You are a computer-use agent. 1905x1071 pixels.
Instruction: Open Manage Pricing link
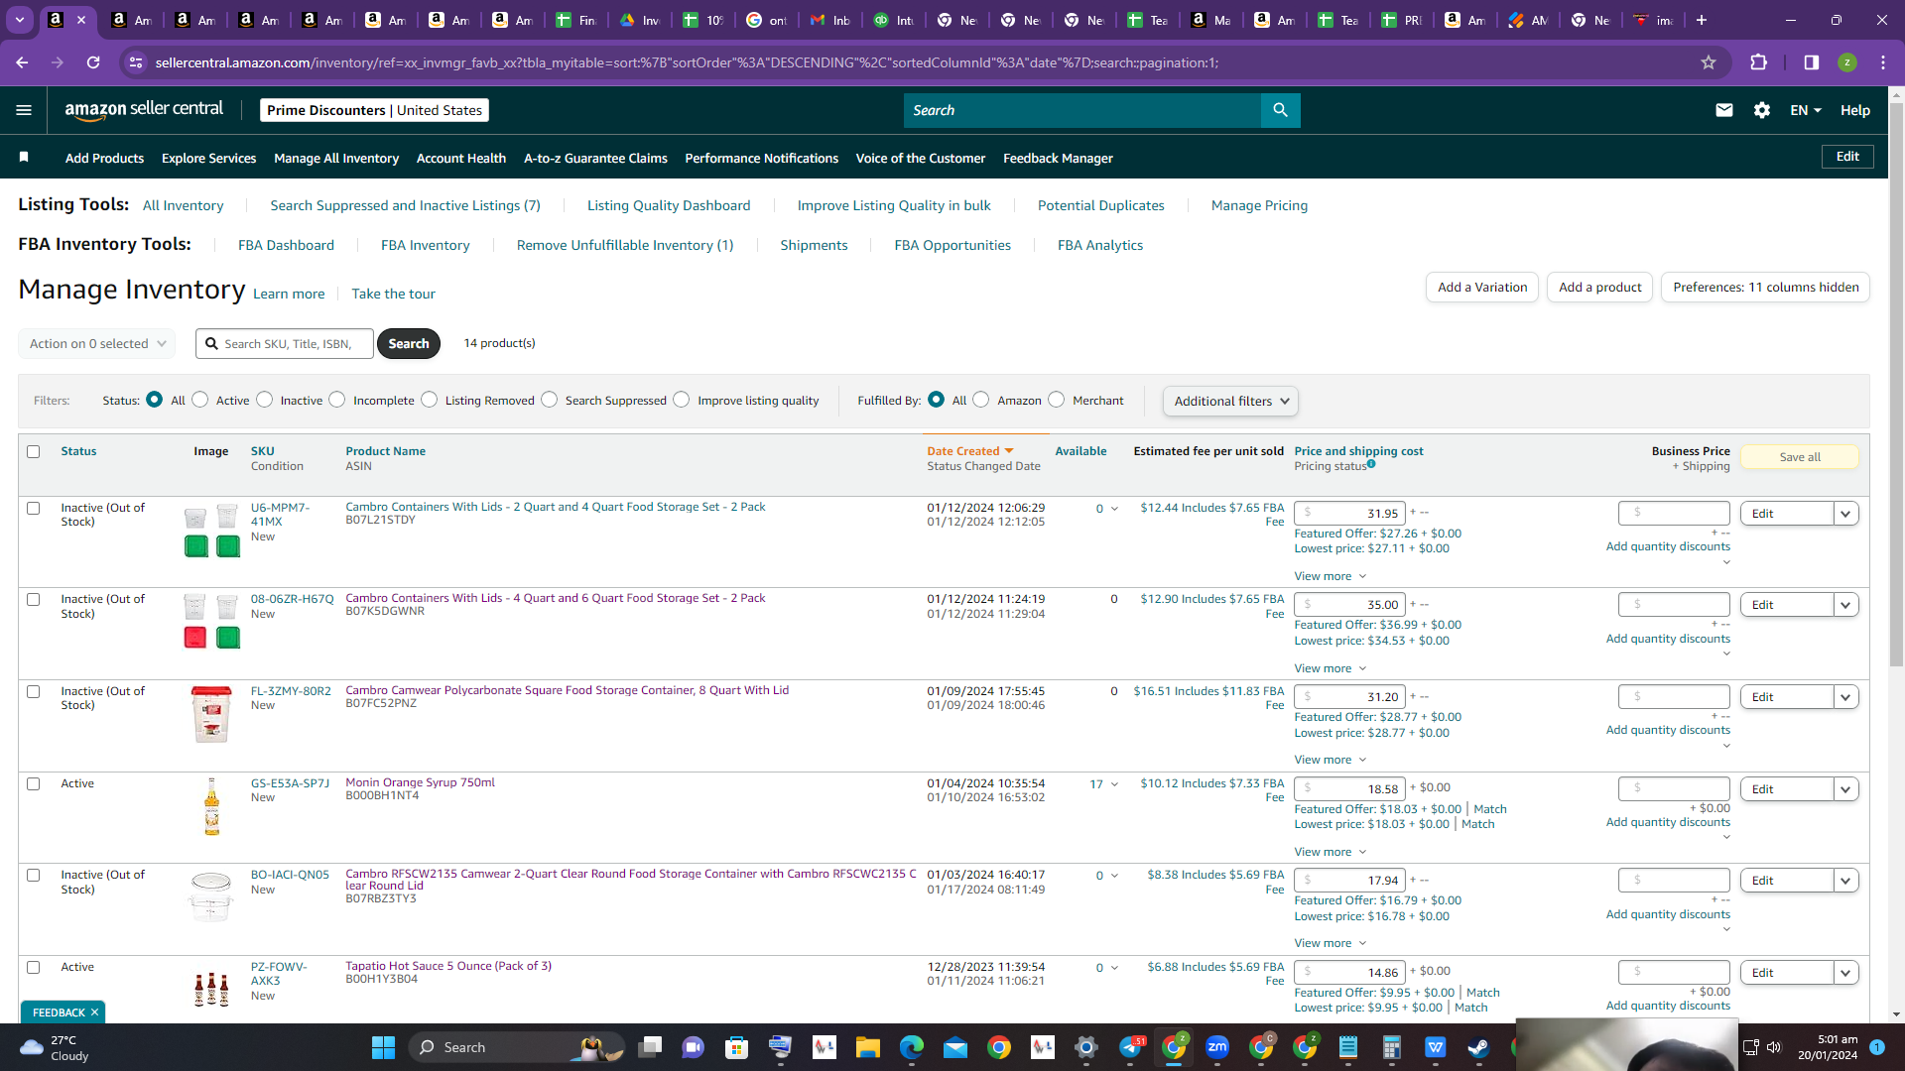(1259, 205)
